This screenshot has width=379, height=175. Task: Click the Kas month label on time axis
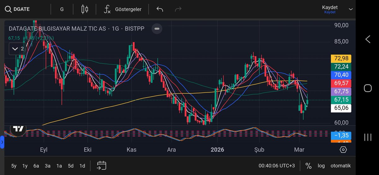(131, 150)
